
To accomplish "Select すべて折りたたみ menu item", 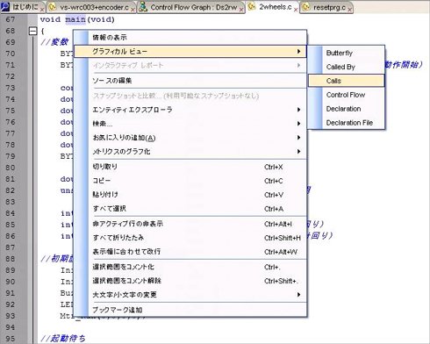I will point(190,238).
